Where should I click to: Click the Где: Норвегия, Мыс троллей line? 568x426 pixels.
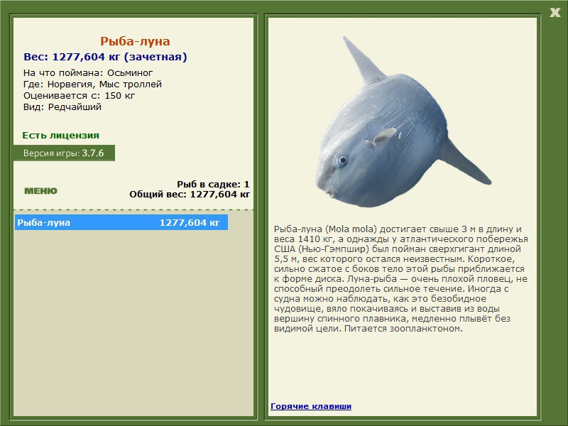point(92,84)
